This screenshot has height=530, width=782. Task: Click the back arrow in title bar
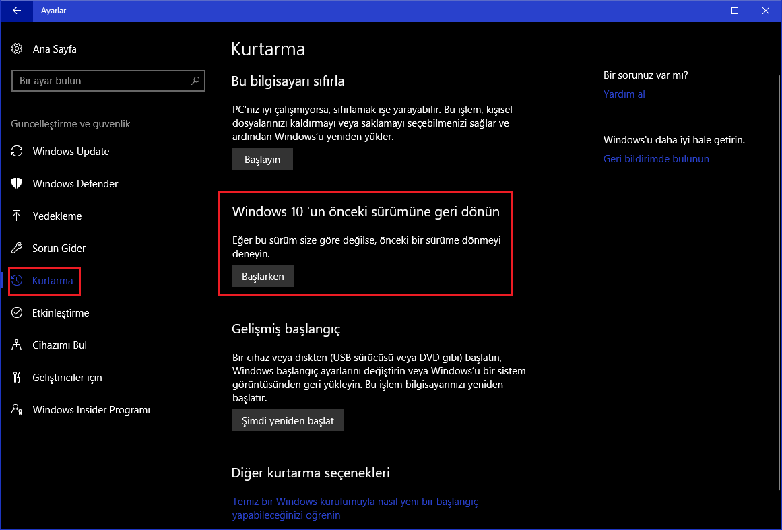click(x=16, y=11)
